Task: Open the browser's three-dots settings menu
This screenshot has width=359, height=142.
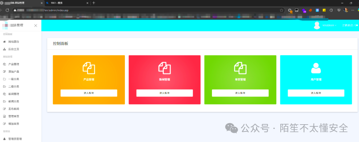Action: coord(352,10)
